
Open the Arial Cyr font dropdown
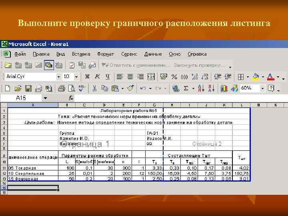click(58, 77)
